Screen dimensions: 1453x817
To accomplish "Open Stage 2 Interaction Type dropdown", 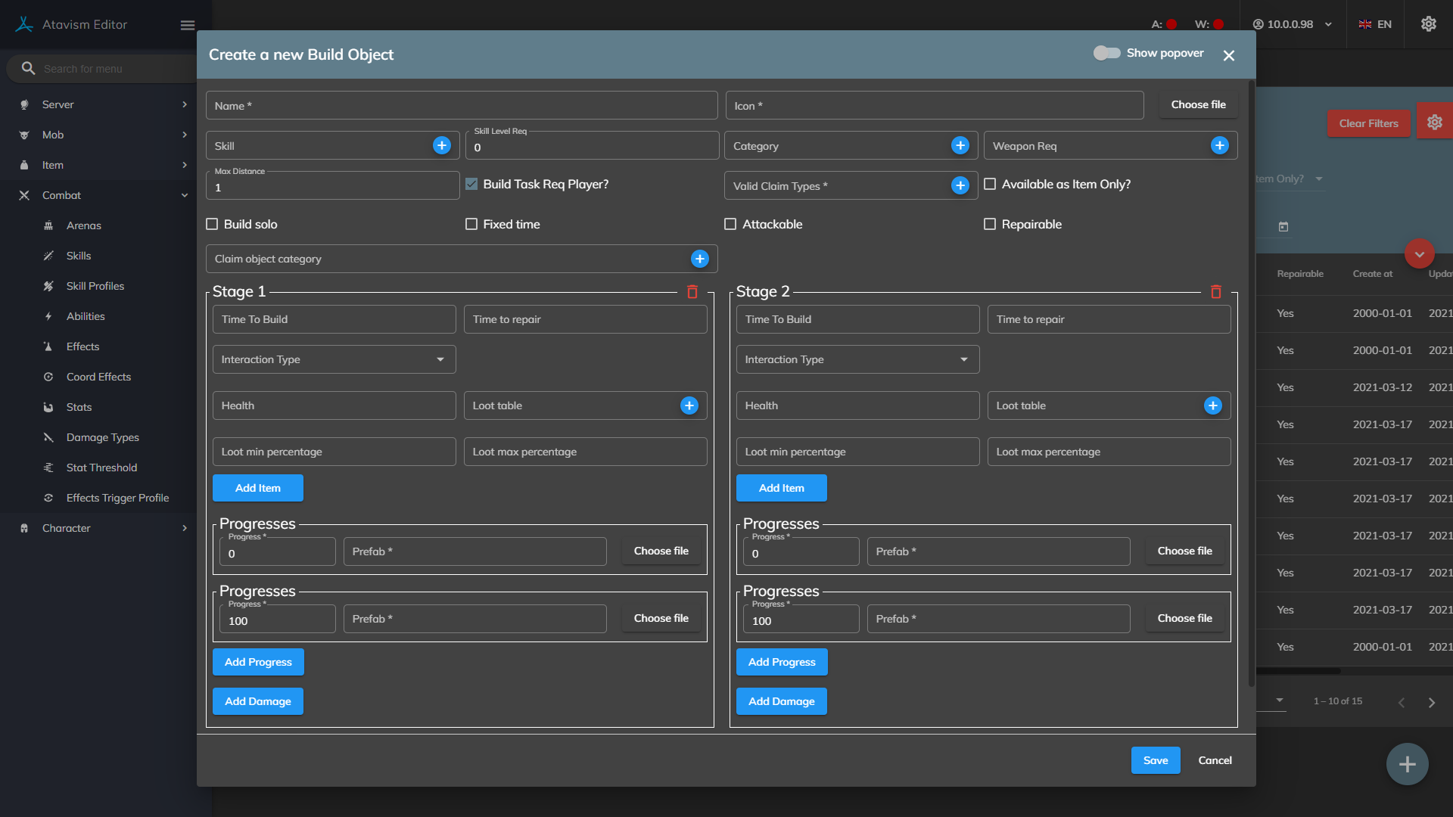I will click(x=857, y=359).
